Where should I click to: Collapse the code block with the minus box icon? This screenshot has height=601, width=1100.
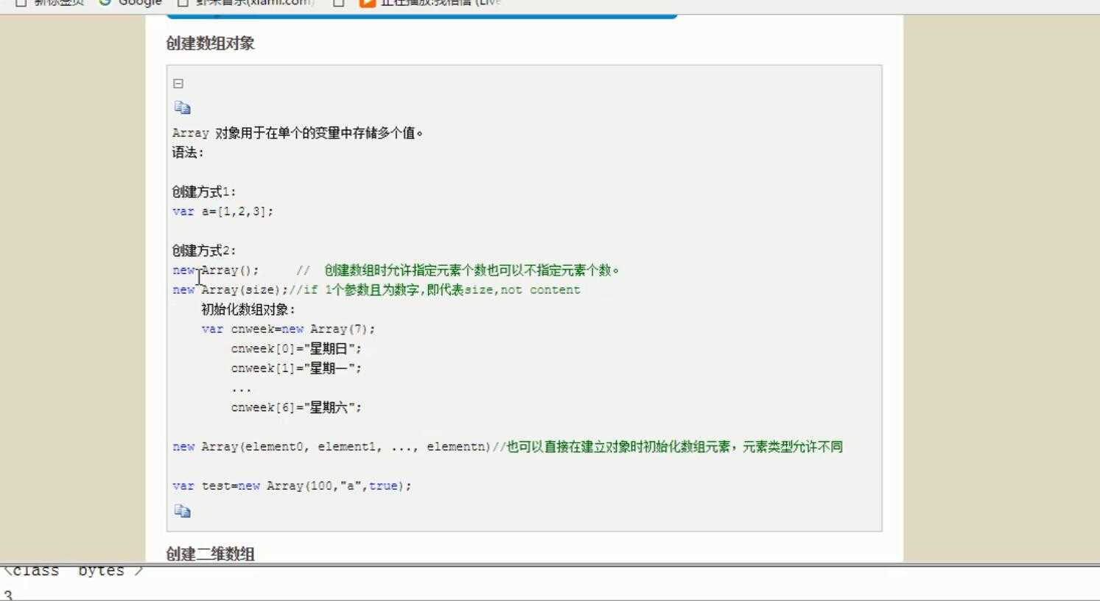point(178,84)
